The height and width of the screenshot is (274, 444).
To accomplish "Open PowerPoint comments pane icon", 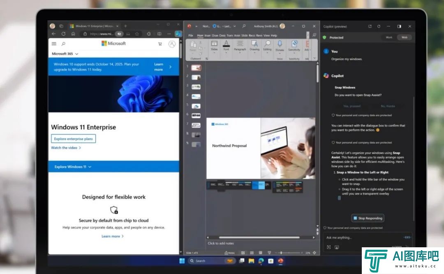I will [x=314, y=35].
